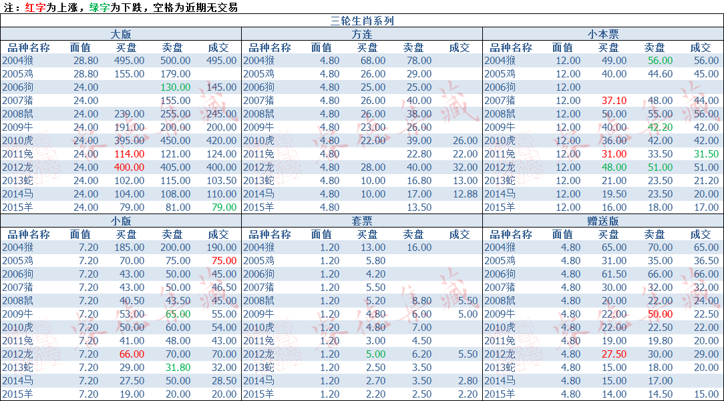
Task: Select 2008鼠 row name in 大版 table
Action: 18,114
